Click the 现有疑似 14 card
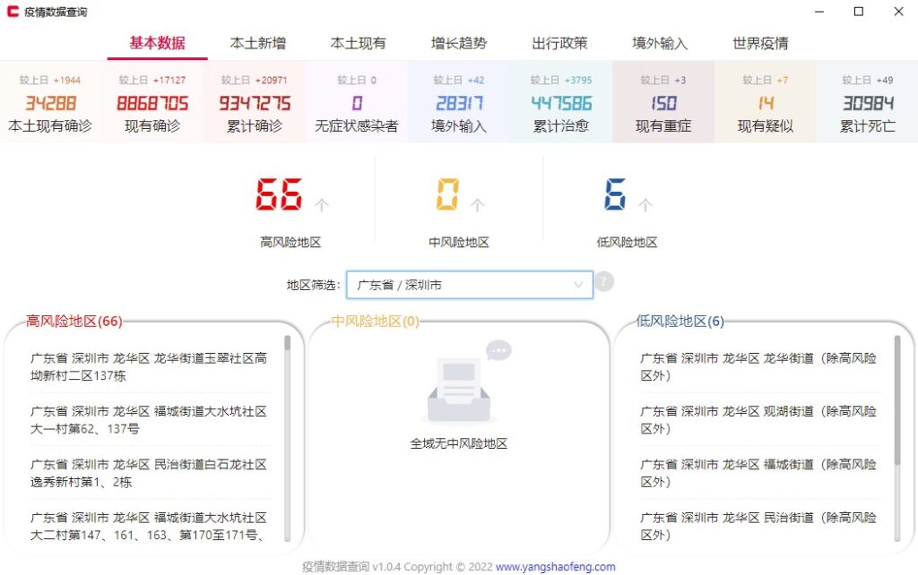Viewport: 918px width, 575px height. pos(766,102)
